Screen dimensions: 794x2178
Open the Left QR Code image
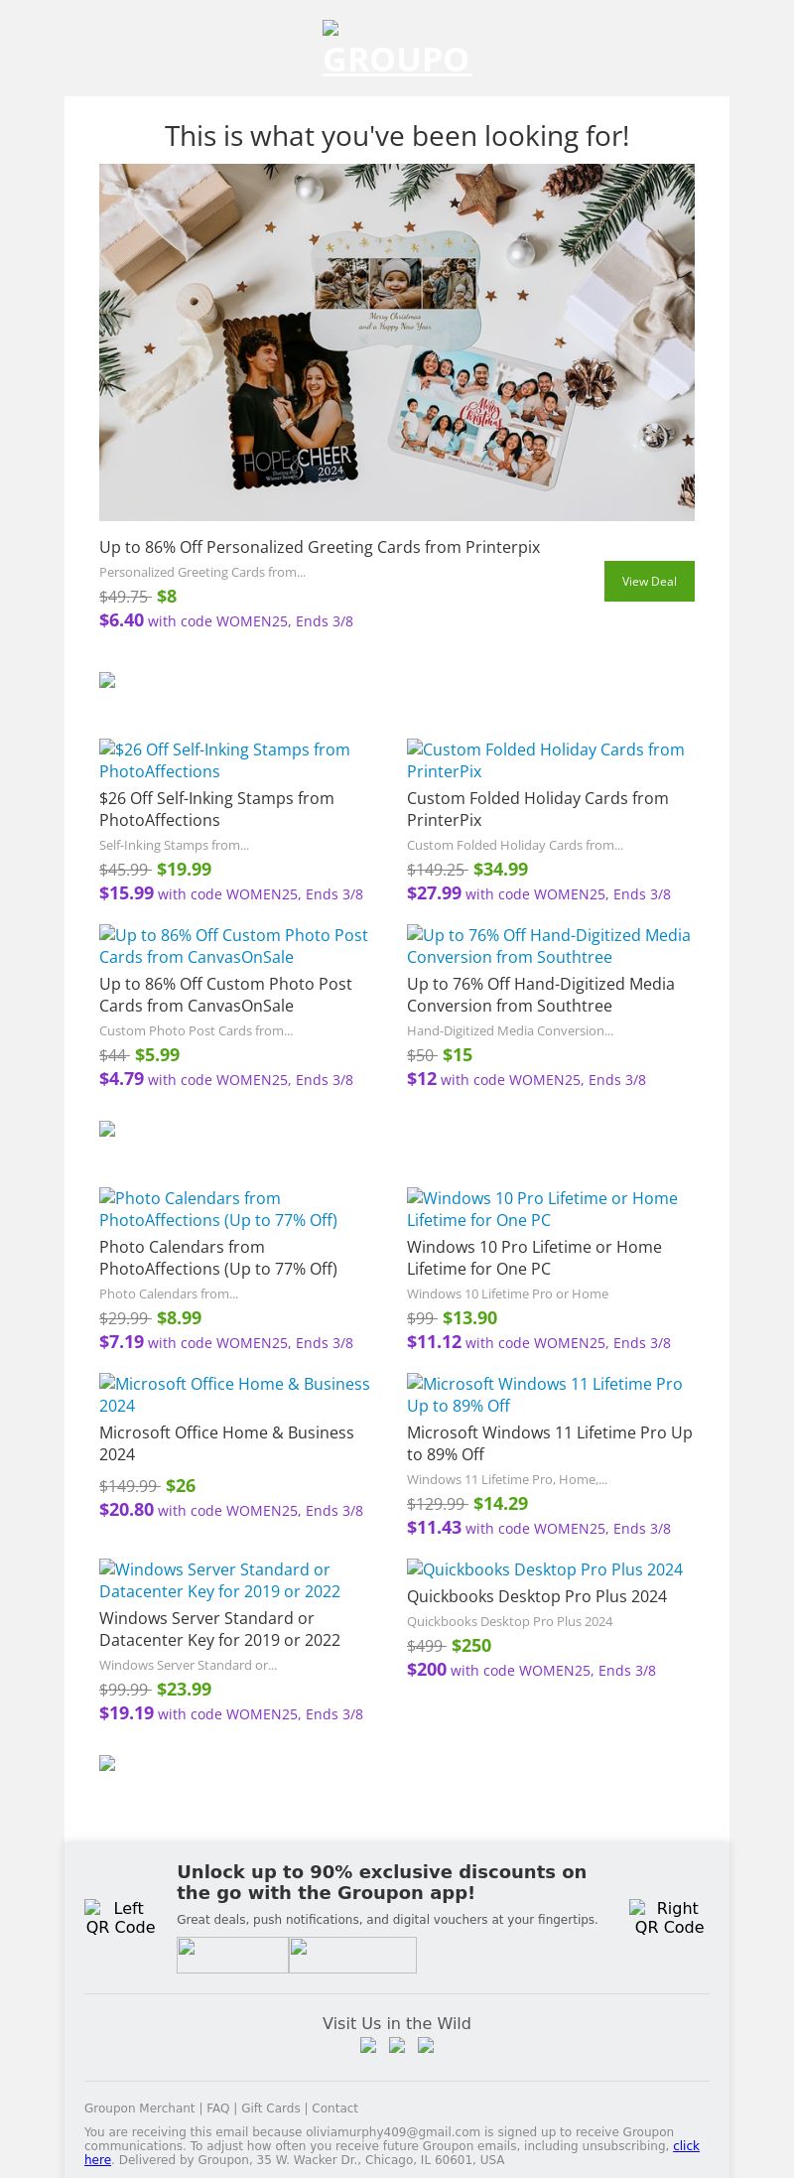pyautogui.click(x=120, y=1917)
